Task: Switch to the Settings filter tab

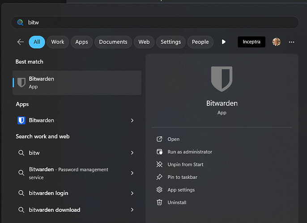Action: pos(171,42)
